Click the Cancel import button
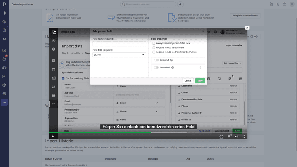297x167 pixels. (x=222, y=131)
